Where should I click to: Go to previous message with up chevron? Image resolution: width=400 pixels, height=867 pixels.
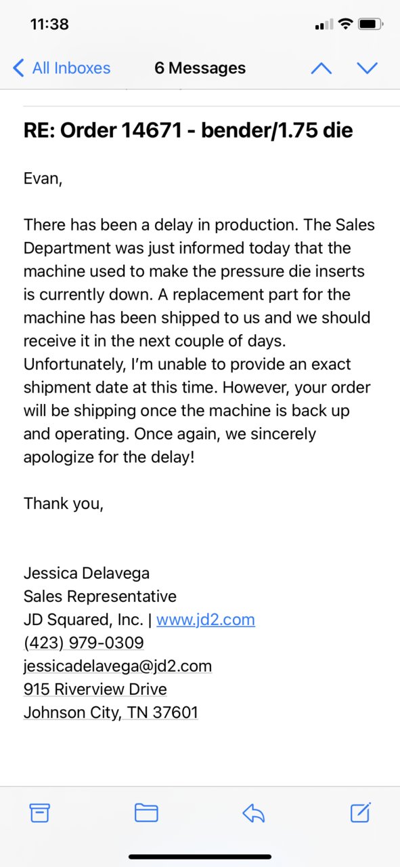click(x=321, y=68)
